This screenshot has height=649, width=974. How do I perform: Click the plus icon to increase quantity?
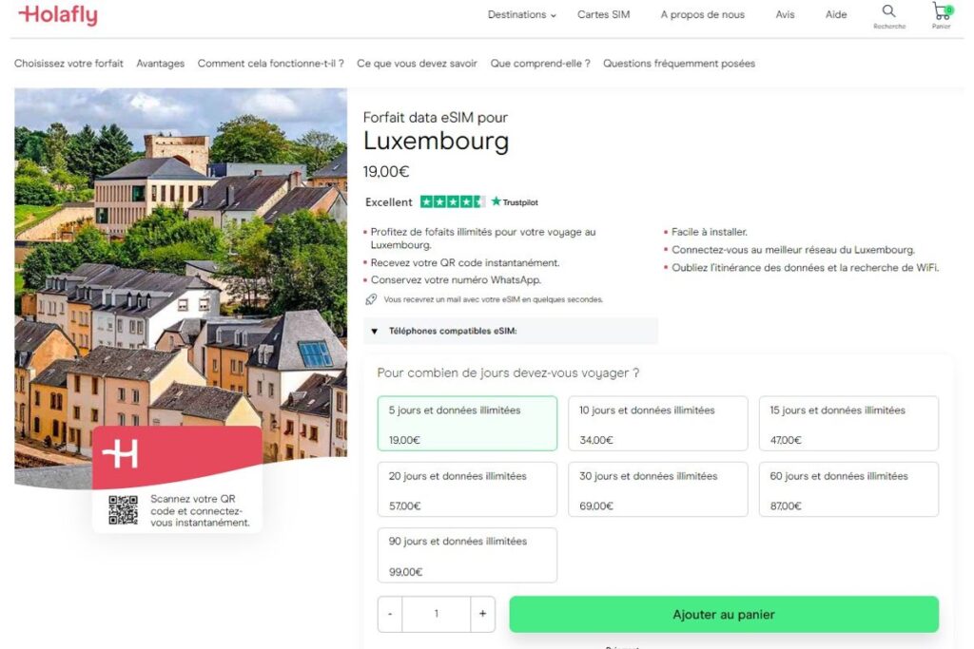point(483,614)
